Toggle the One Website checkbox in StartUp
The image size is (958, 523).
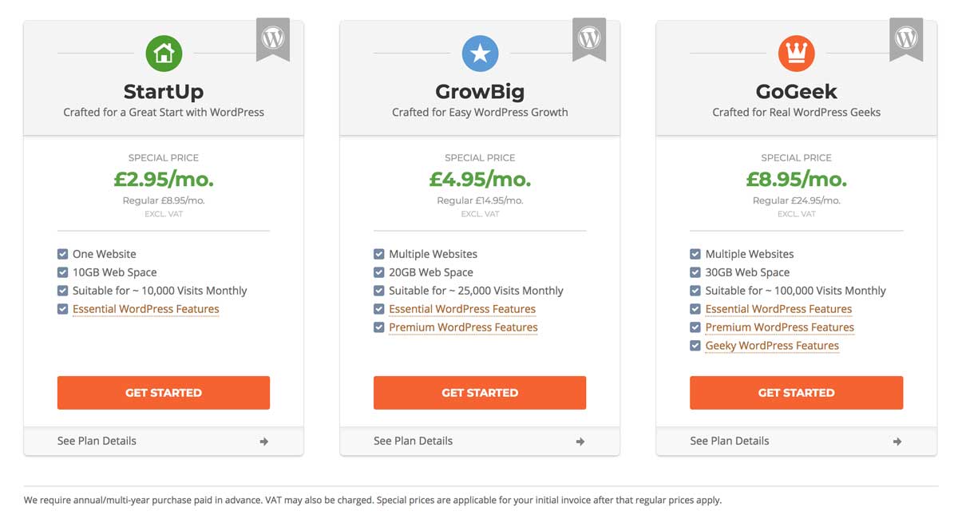(62, 254)
